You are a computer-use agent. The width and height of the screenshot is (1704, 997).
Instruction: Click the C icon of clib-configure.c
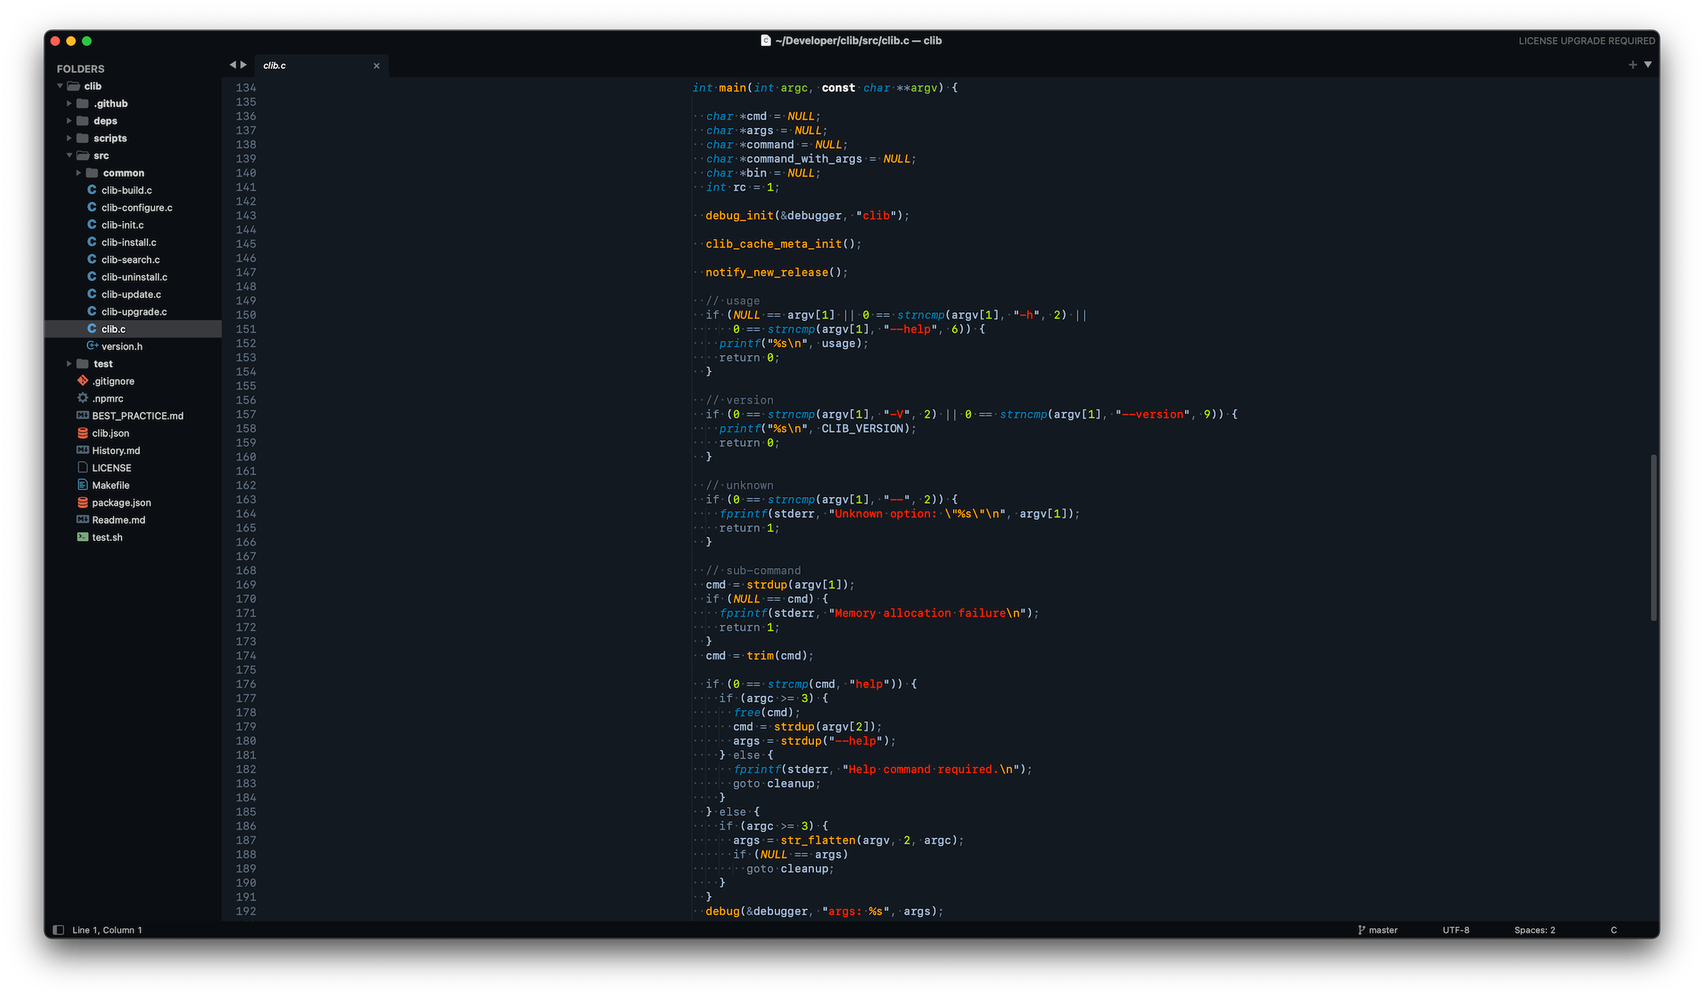[x=92, y=207]
